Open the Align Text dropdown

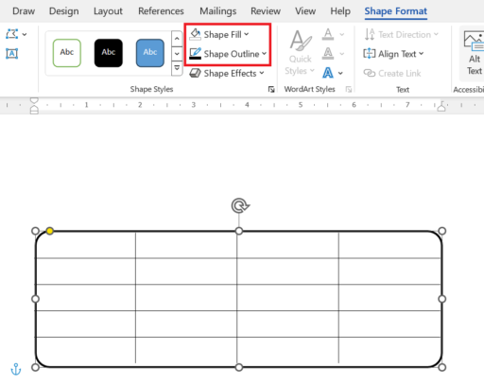point(393,54)
